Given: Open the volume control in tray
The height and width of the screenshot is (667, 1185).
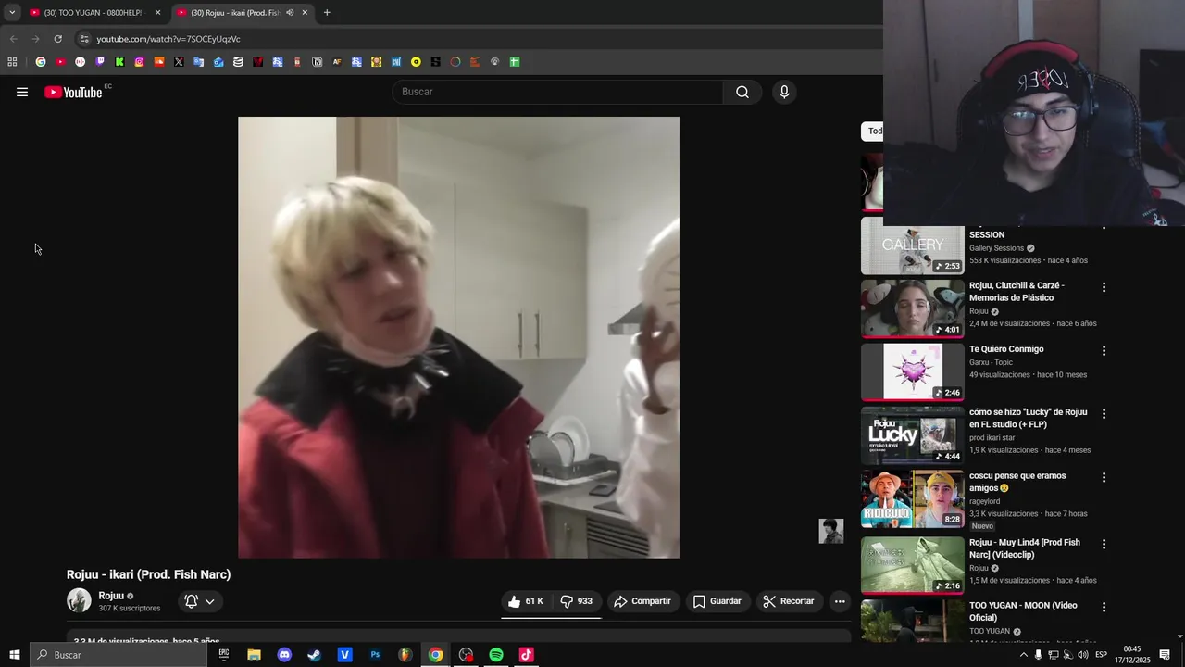Looking at the screenshot, I should [1082, 655].
